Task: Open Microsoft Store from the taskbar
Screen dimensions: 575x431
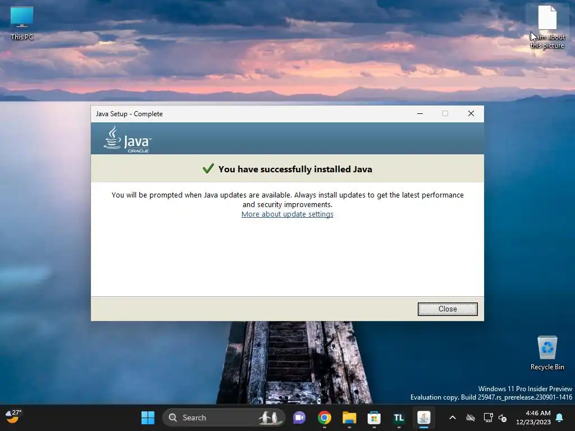Action: [374, 418]
